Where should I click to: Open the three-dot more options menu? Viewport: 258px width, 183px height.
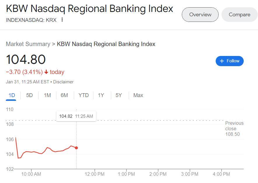[62, 20]
